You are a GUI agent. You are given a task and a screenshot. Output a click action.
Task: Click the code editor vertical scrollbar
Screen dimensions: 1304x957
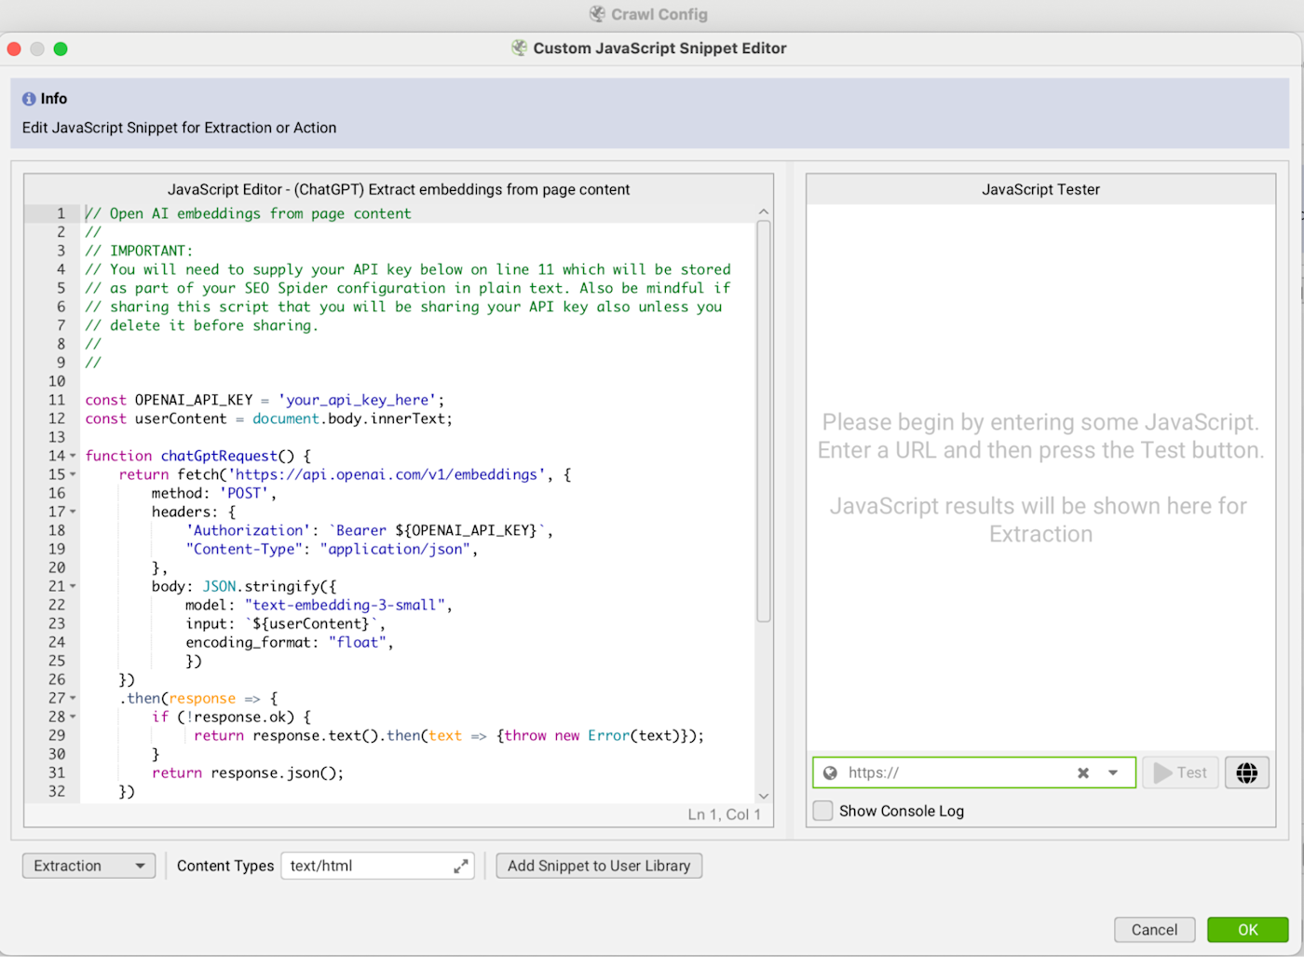[x=764, y=419]
